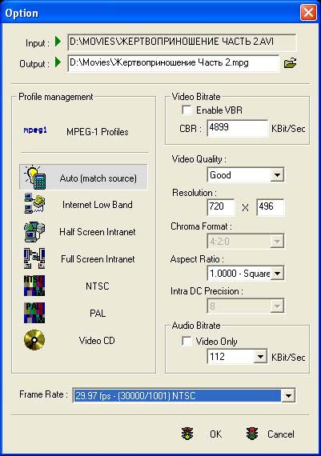Click the NTSC color bars icon
This screenshot has width=321, height=456.
click(x=34, y=286)
